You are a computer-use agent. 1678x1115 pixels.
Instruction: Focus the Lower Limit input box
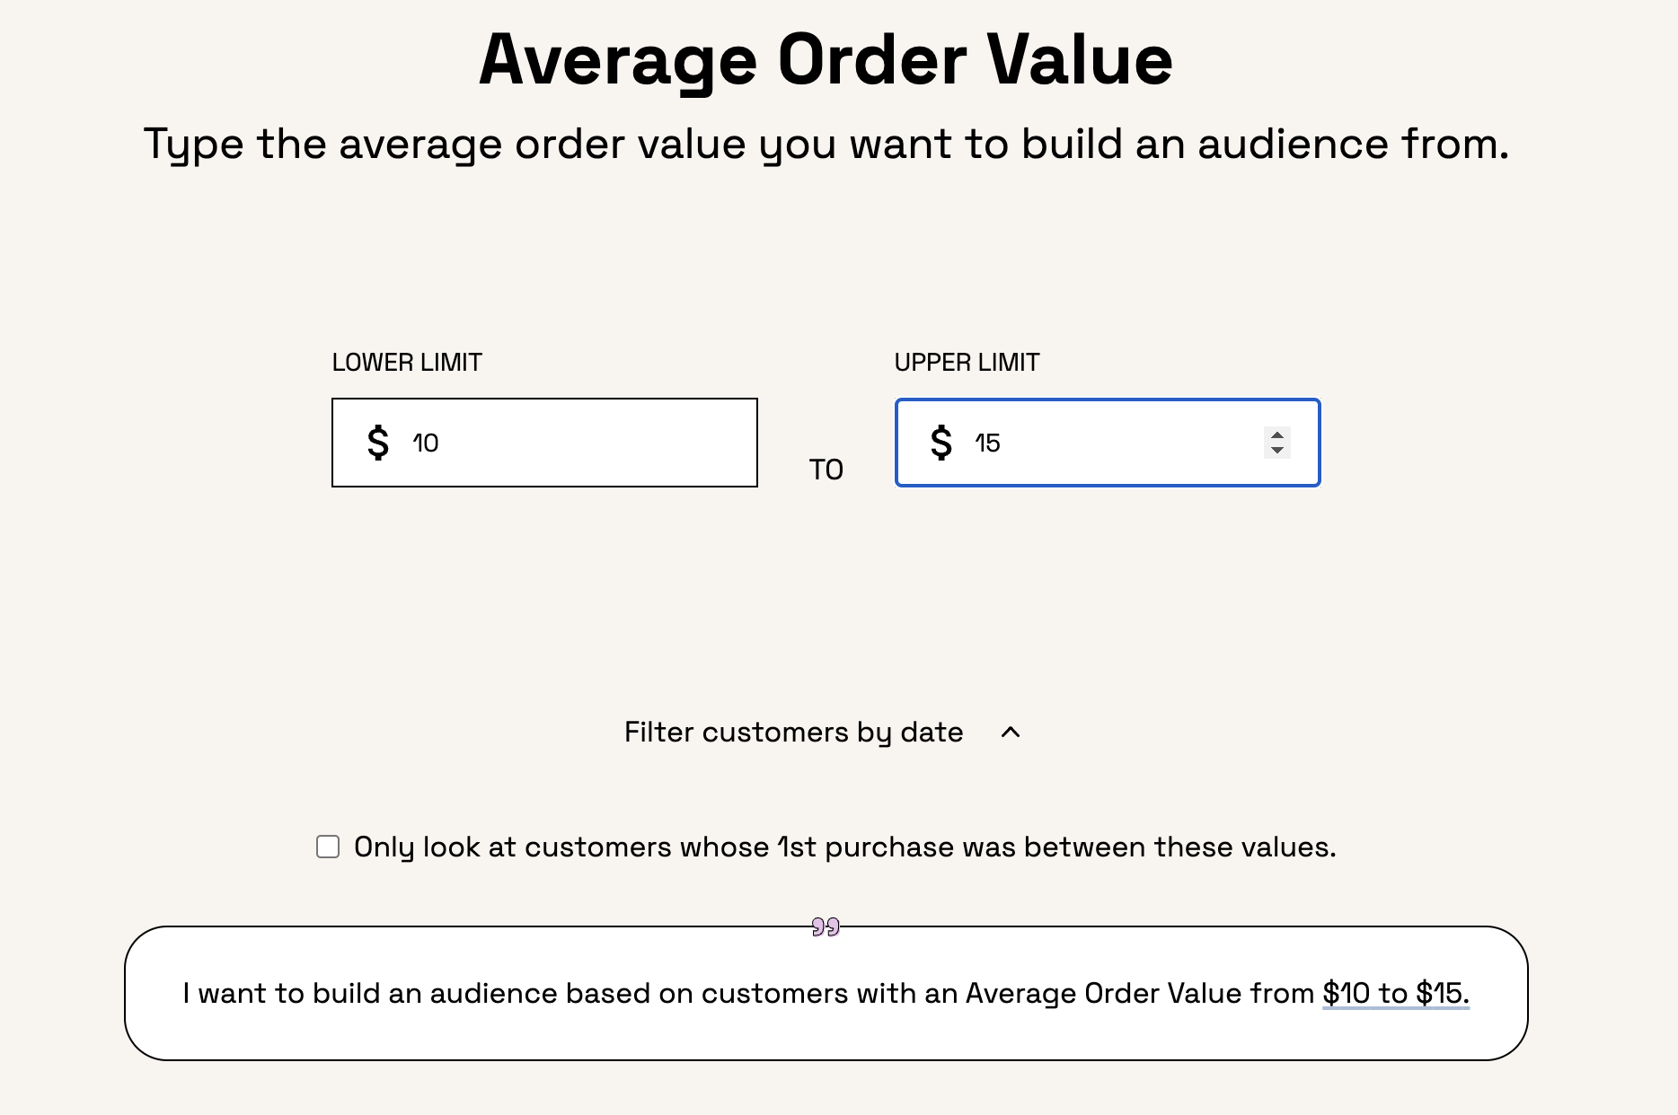pyautogui.click(x=575, y=443)
